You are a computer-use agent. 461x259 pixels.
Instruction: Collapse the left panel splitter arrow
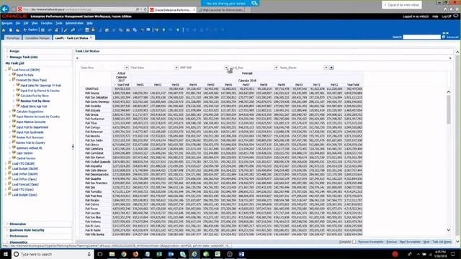click(x=73, y=146)
